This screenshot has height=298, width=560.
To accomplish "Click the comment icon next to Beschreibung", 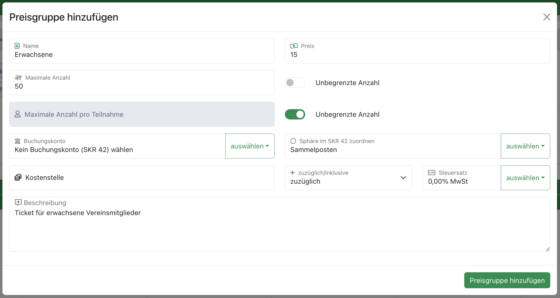I will tap(18, 202).
